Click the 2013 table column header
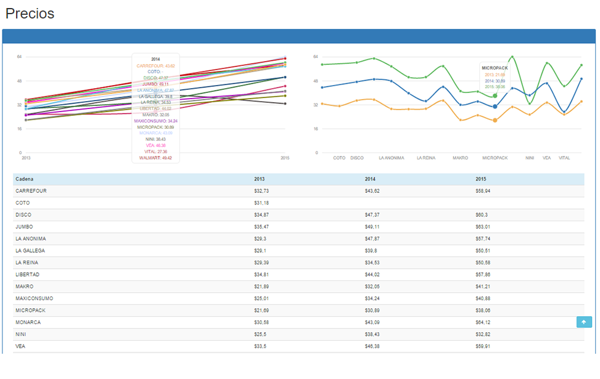This screenshot has width=600, height=379. click(260, 179)
